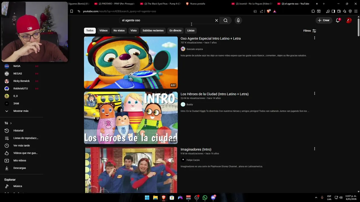360x202 pixels.
Task: Expand the Tú section chevron
Action: 11,123
